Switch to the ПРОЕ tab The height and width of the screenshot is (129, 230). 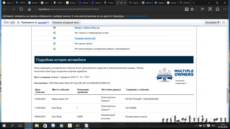[x=20, y=3]
